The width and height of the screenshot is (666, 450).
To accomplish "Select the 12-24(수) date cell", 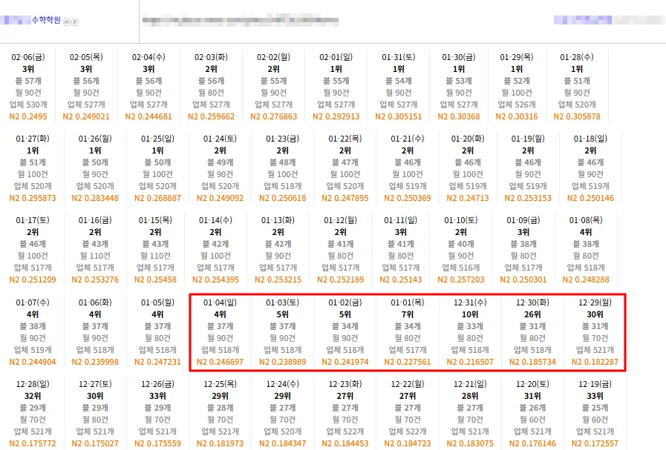I will [x=282, y=384].
